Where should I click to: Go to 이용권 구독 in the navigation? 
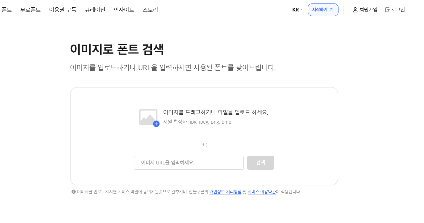pyautogui.click(x=63, y=10)
